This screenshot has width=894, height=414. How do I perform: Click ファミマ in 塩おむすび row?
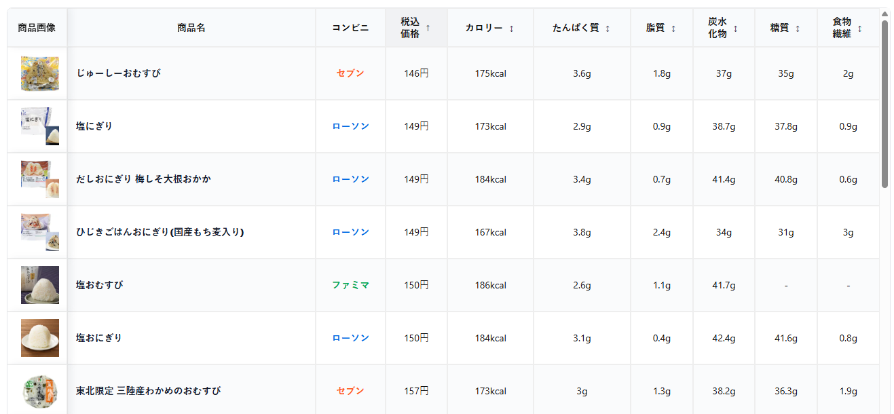tap(350, 285)
